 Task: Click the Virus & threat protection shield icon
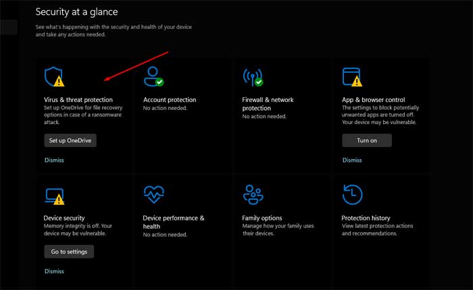pyautogui.click(x=53, y=76)
